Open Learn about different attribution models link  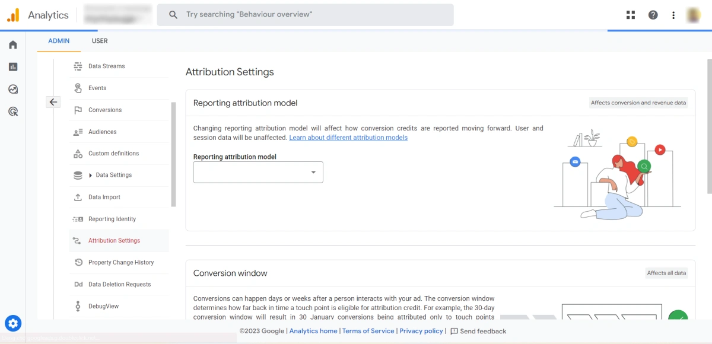348,137
